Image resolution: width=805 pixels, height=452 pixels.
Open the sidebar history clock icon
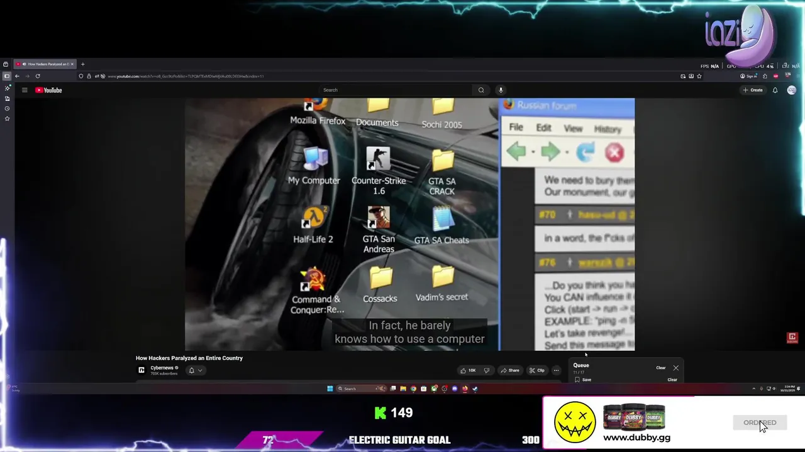tap(7, 108)
